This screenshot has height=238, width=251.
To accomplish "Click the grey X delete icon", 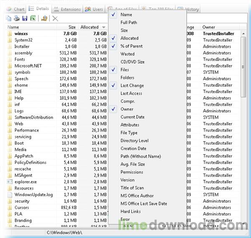I will (55, 18).
